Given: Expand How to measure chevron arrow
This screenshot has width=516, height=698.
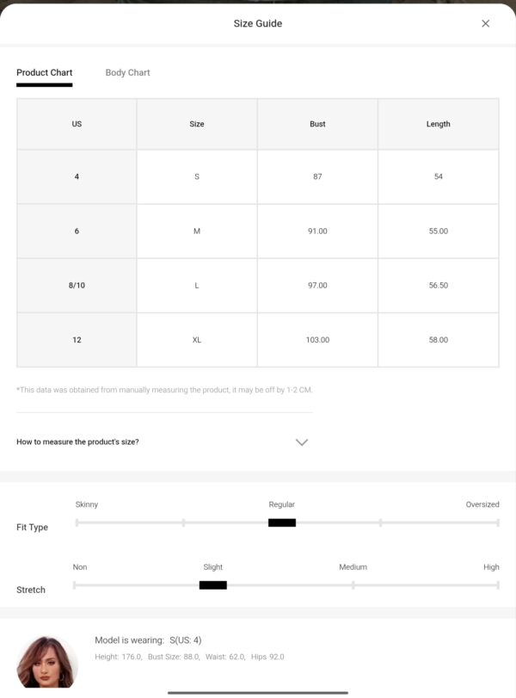Looking at the screenshot, I should point(302,442).
